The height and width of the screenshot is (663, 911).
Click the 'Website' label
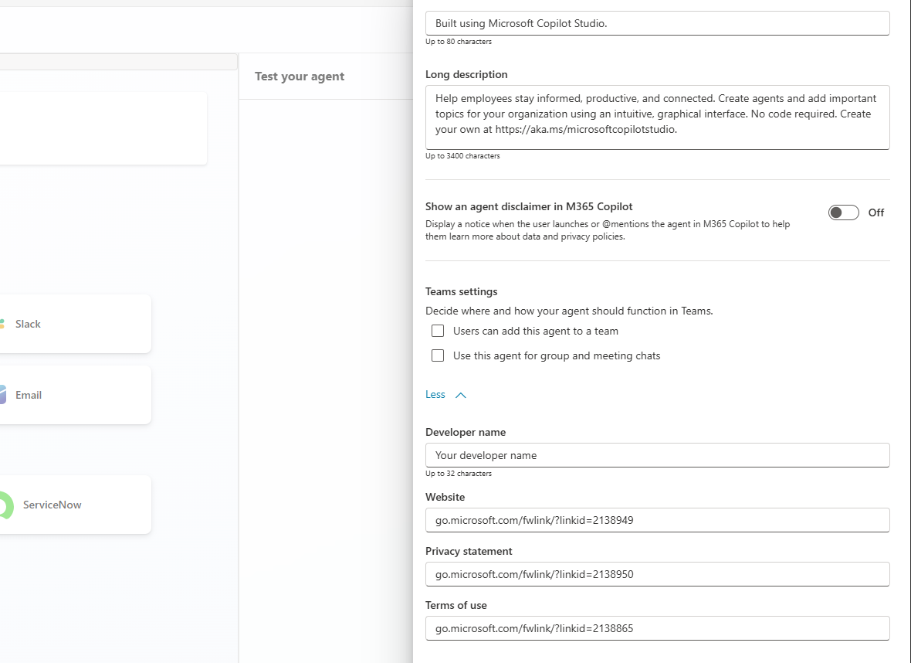pyautogui.click(x=445, y=498)
